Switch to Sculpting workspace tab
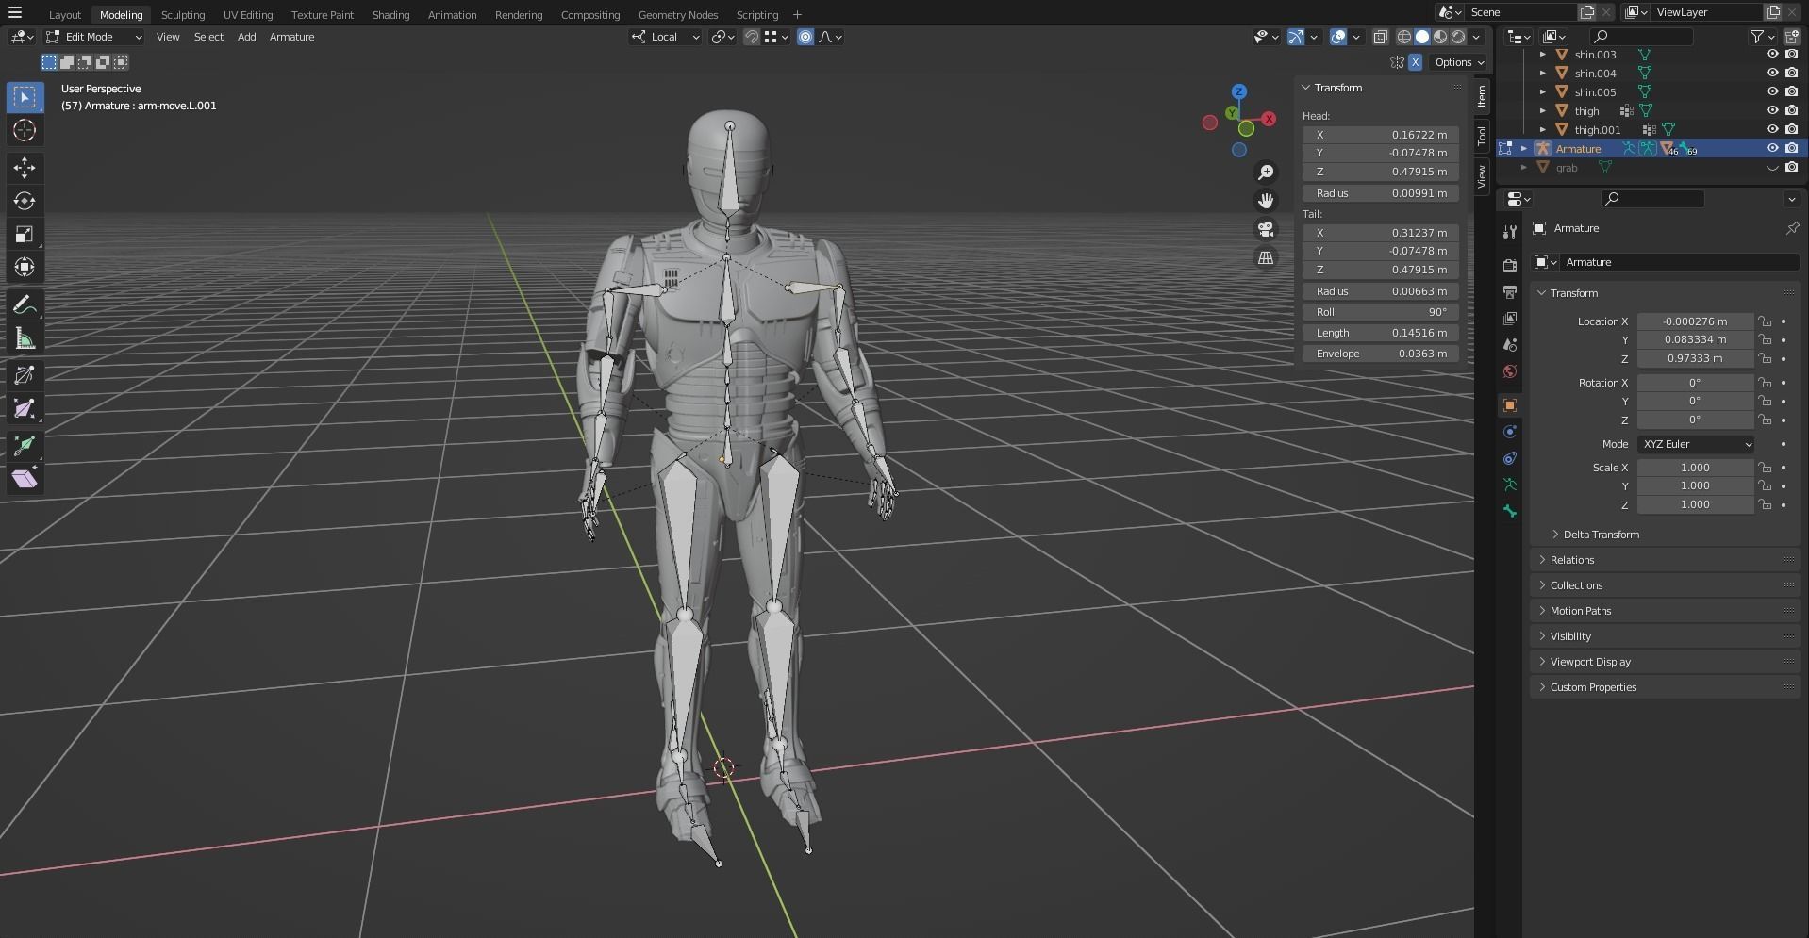 click(x=183, y=15)
